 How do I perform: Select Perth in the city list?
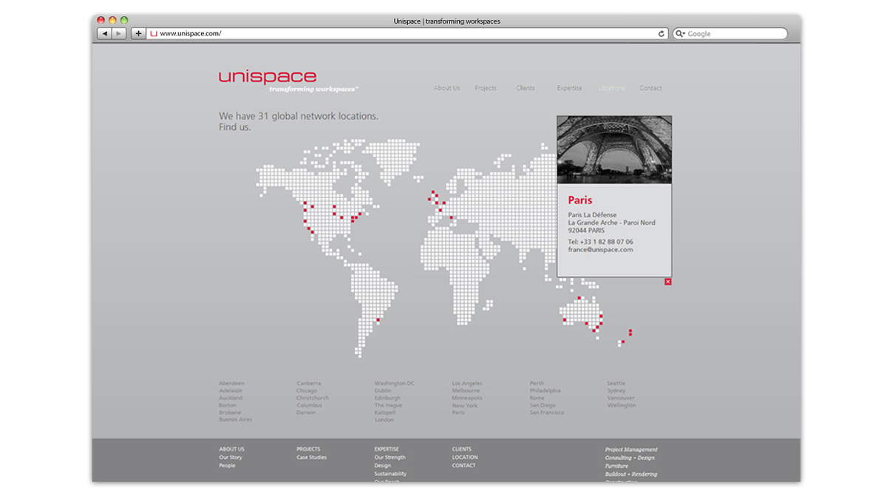(x=537, y=383)
